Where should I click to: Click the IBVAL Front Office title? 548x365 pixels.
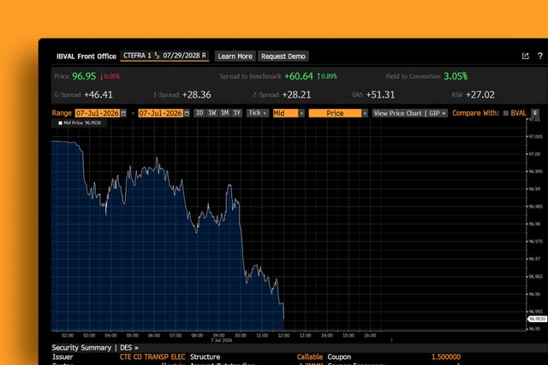point(86,57)
